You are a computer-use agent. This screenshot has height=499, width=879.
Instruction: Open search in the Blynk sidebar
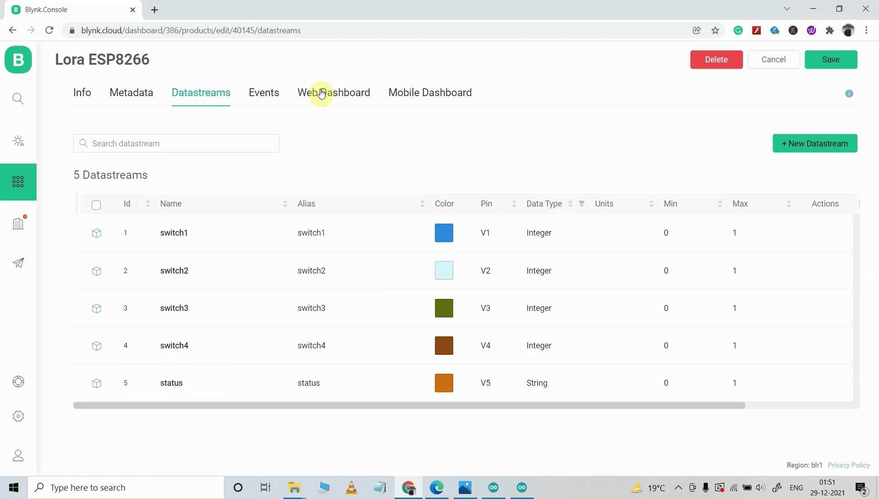(x=18, y=98)
